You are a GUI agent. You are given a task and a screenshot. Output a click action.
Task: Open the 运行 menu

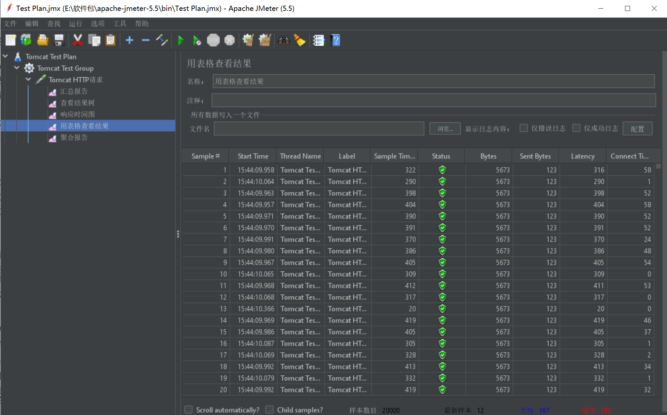(x=76, y=23)
